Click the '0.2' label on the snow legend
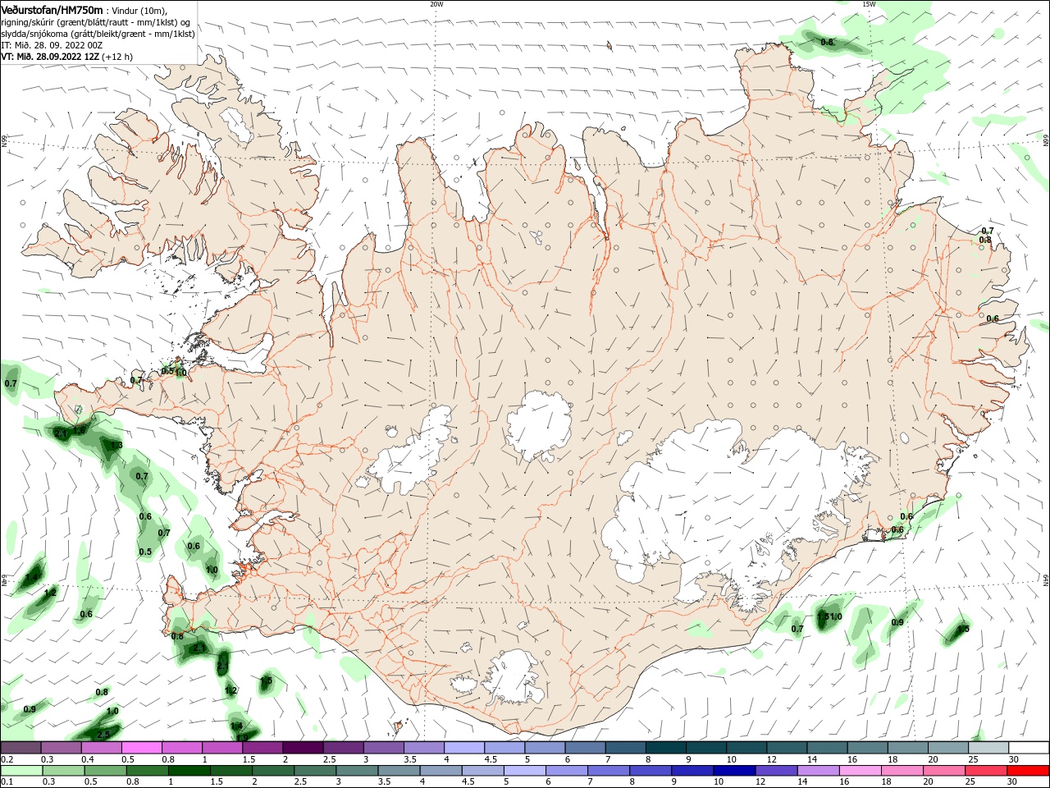This screenshot has height=788, width=1050. pos(7,759)
